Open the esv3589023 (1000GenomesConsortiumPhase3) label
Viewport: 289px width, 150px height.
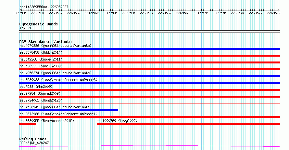pyautogui.click(x=58, y=80)
